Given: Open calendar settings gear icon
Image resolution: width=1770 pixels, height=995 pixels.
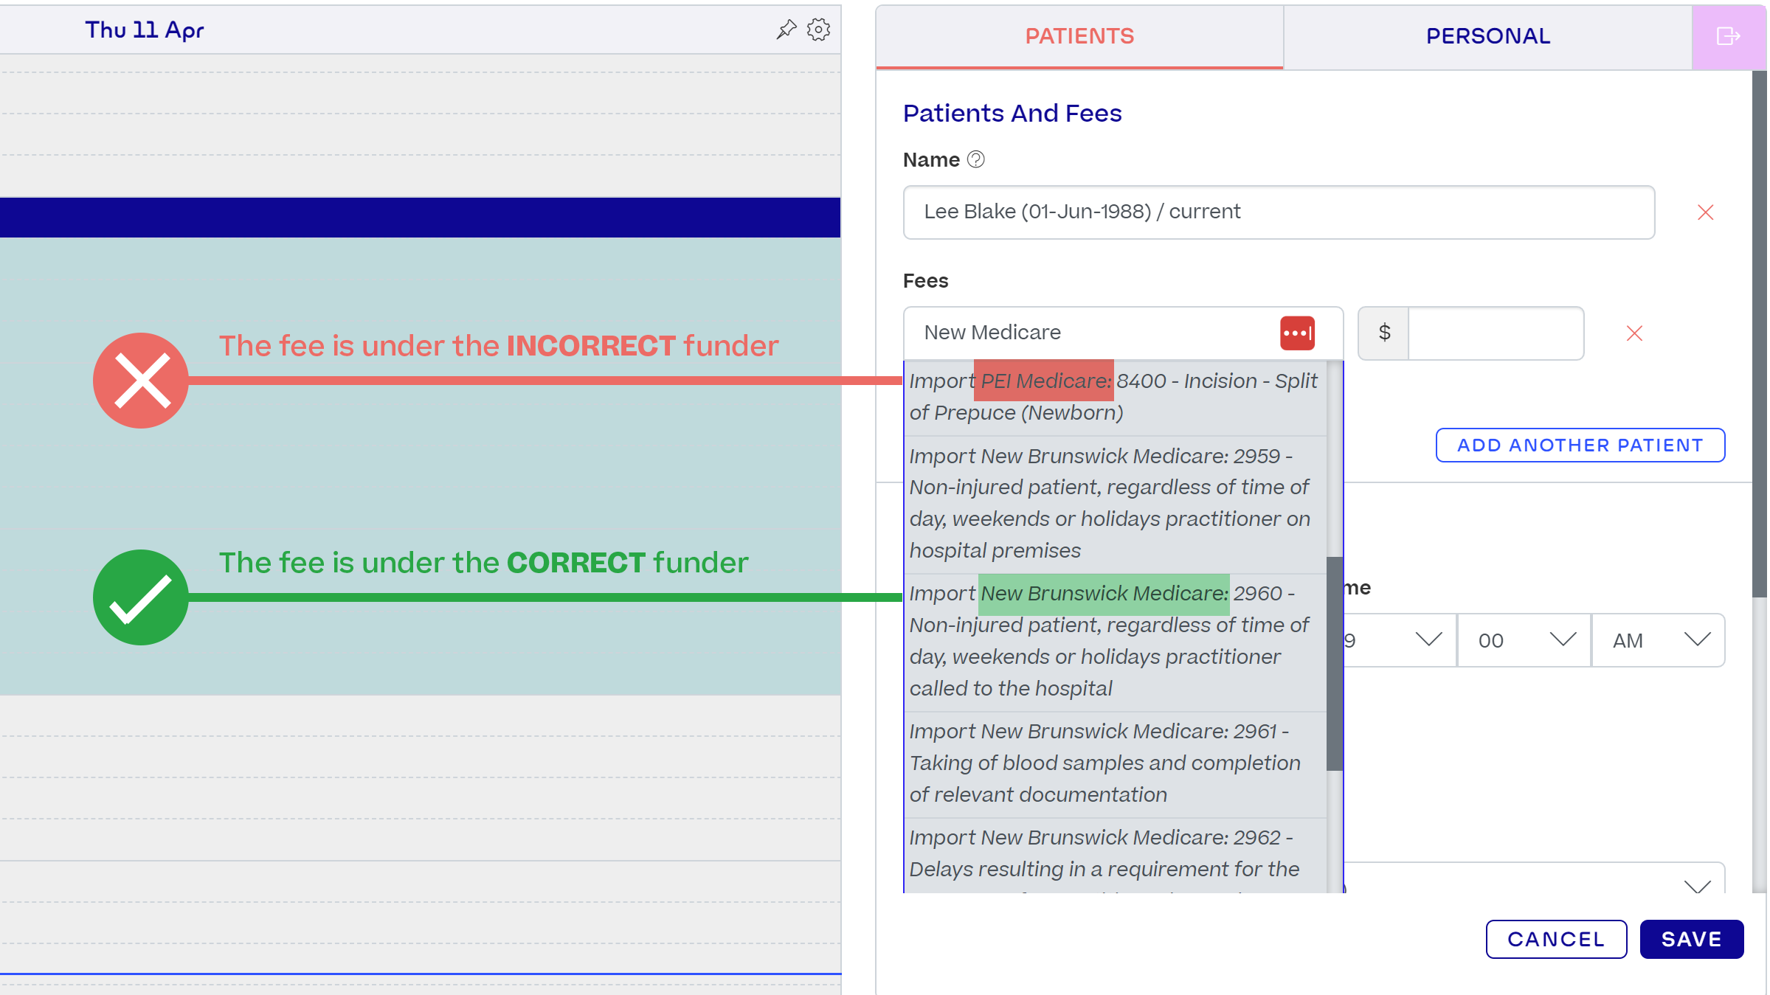Looking at the screenshot, I should pyautogui.click(x=819, y=30).
